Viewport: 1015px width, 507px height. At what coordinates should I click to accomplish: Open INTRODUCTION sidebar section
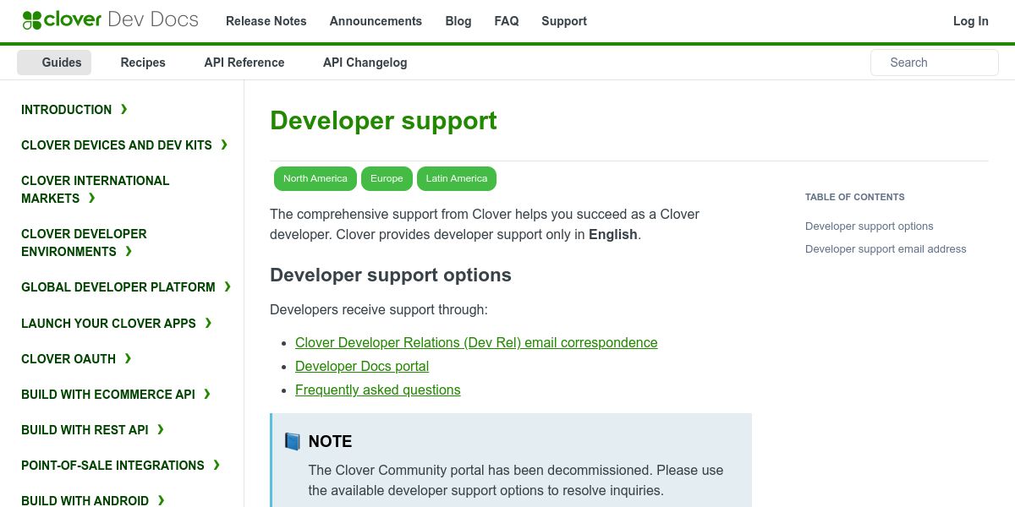(67, 110)
